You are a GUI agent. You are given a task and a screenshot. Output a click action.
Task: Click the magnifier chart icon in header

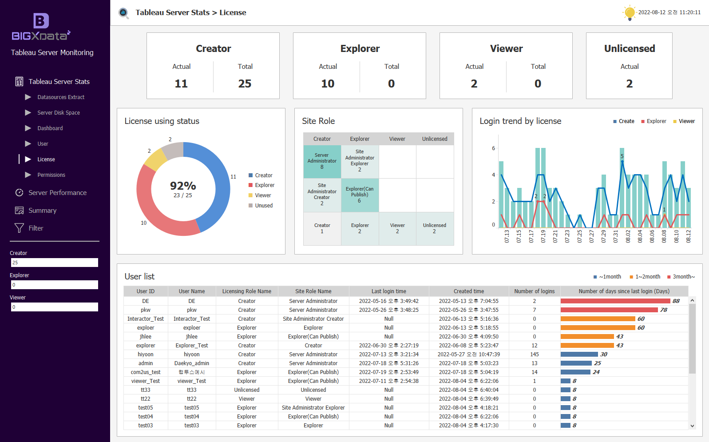[x=123, y=12]
